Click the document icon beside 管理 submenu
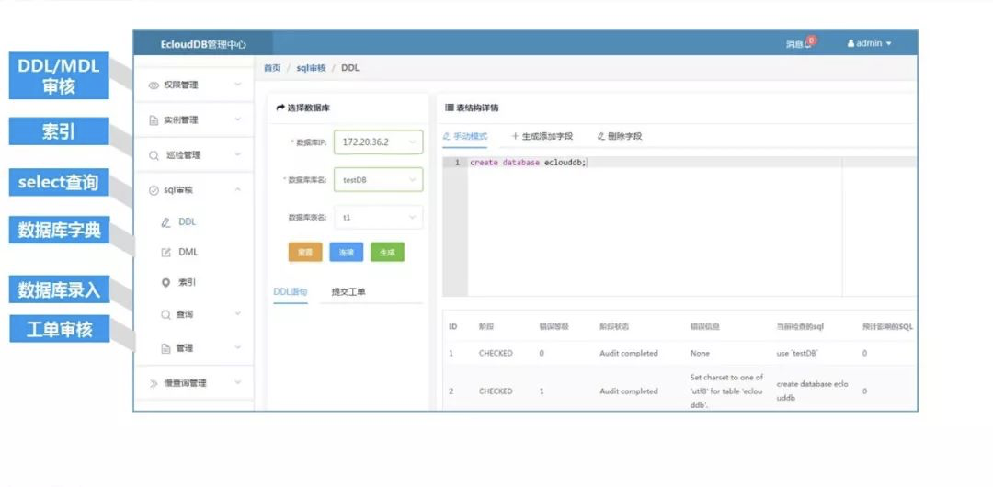 [165, 348]
